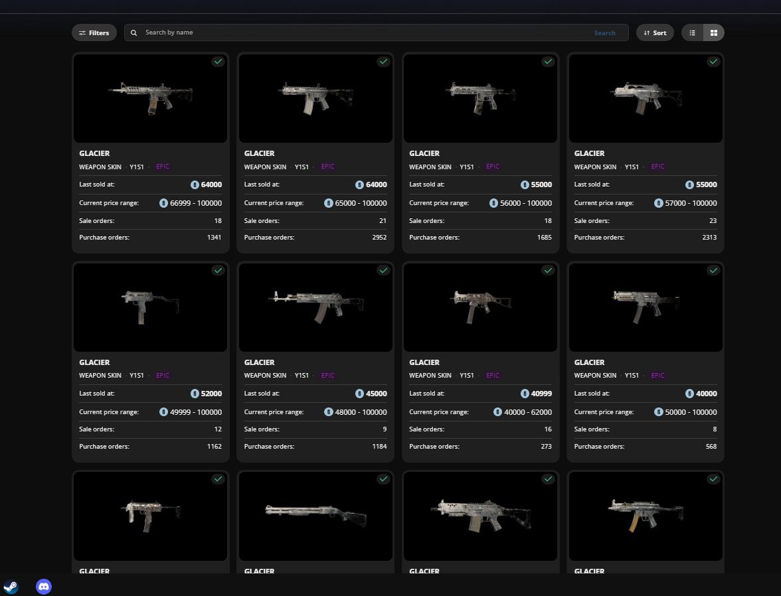Open GLACIER title on card with 273 purchase orders

[x=424, y=362]
